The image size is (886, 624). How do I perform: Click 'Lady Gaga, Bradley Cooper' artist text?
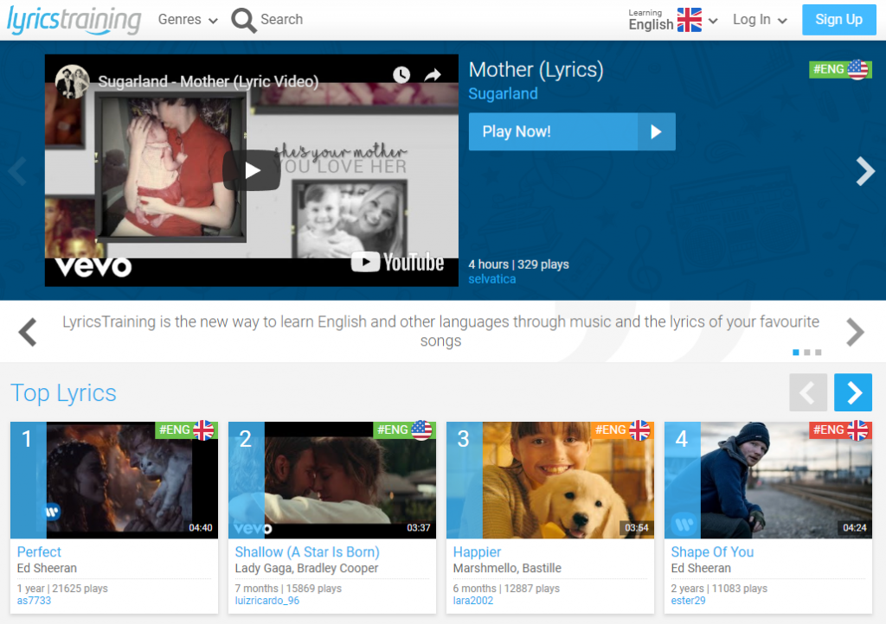(307, 568)
